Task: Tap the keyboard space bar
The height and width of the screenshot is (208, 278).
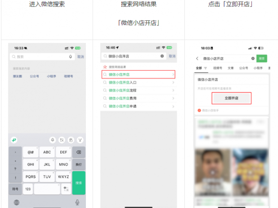Action: click(x=47, y=189)
